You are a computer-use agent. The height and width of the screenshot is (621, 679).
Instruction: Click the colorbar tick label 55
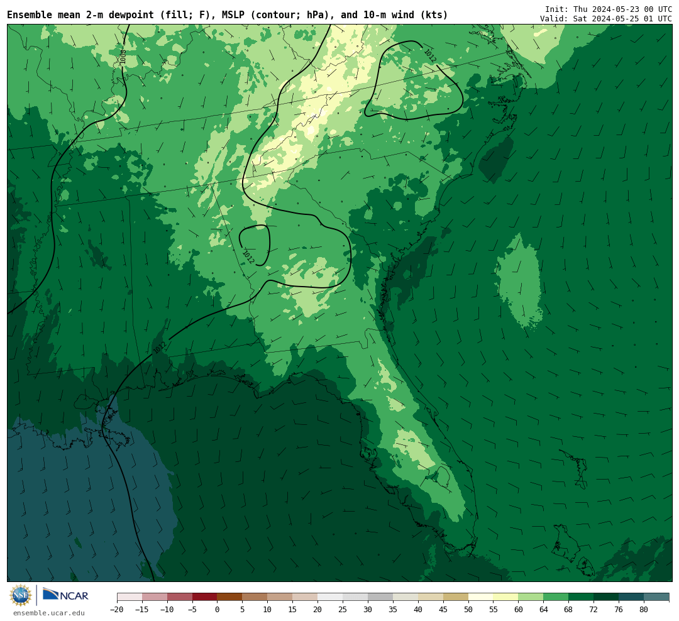pyautogui.click(x=494, y=609)
